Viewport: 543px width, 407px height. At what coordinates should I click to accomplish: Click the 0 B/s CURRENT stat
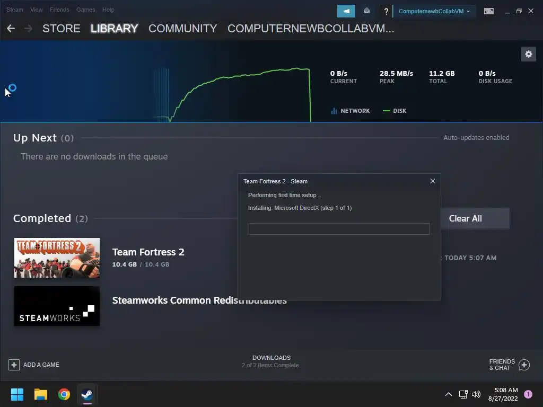click(x=343, y=77)
